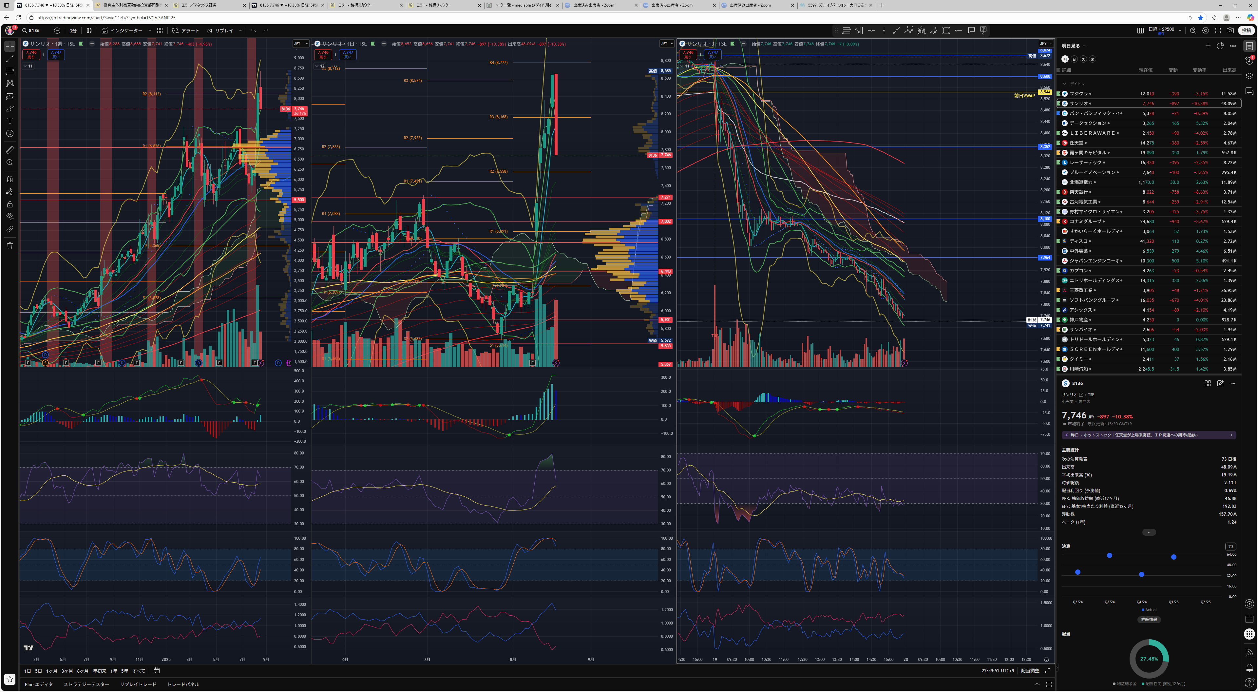This screenshot has width=1258, height=692.
Task: Select the 米 watchlist filter chip
Action: coord(1093,59)
